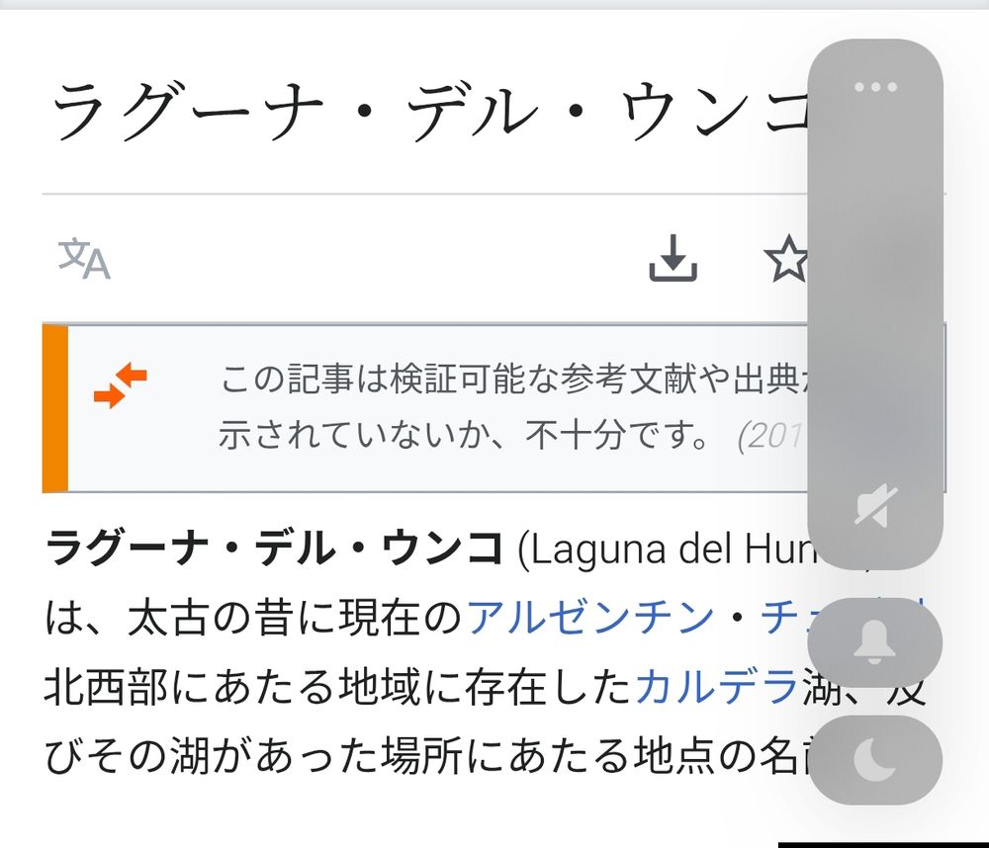The width and height of the screenshot is (989, 848).
Task: Open the three-dot volume settings menu
Action: pos(875,86)
